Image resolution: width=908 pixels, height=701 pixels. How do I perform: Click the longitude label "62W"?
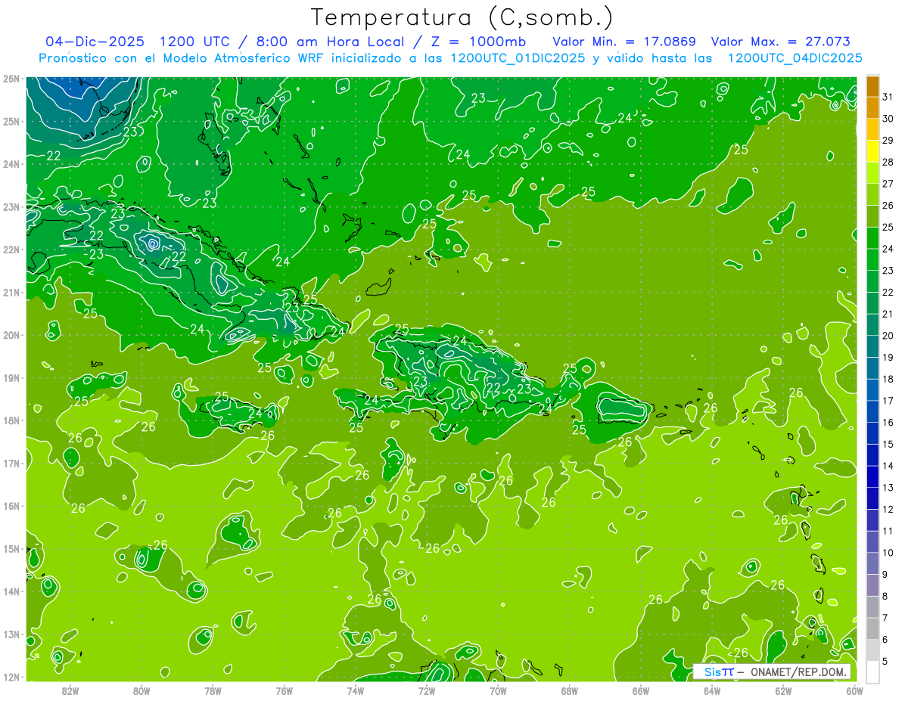click(783, 690)
